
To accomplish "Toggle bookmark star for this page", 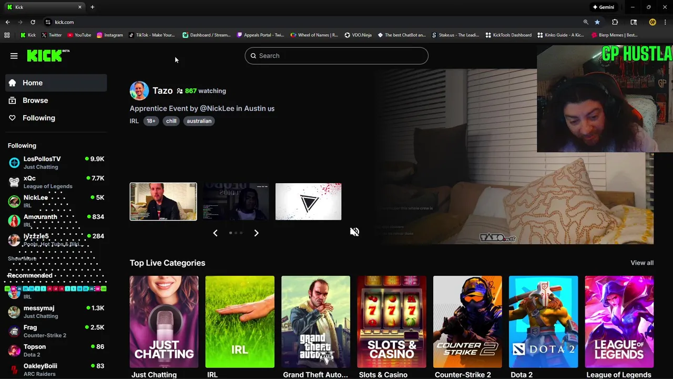I will [597, 22].
